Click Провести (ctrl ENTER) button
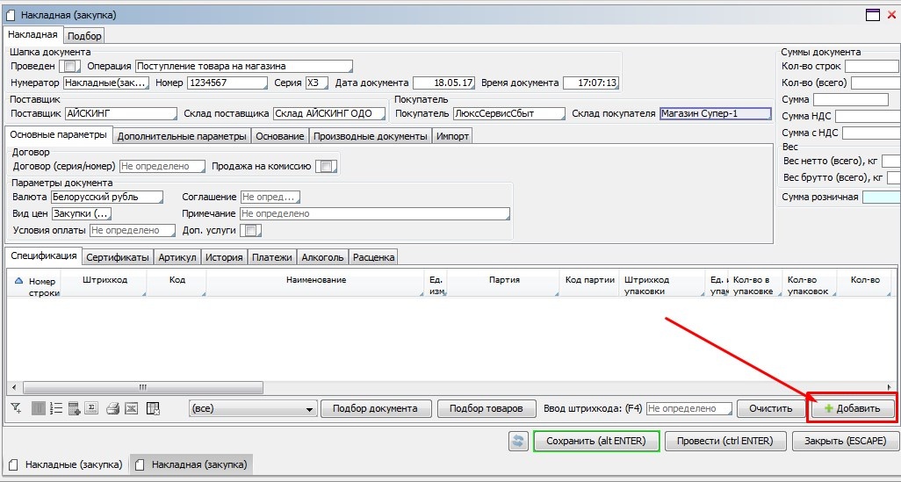901x482 pixels. point(725,441)
